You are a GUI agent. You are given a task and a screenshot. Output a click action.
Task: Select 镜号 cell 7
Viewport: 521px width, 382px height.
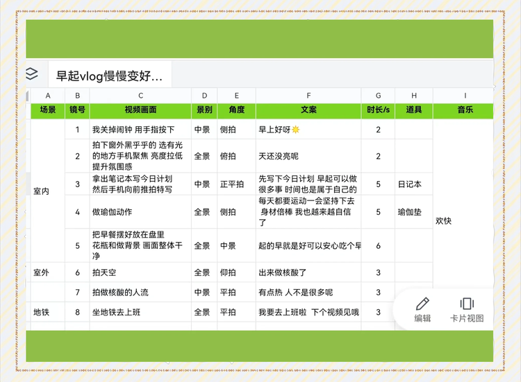(x=77, y=292)
